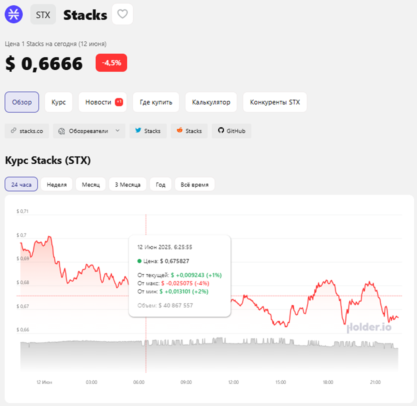Open the Обзор tab
This screenshot has height=406, width=417.
click(x=22, y=102)
